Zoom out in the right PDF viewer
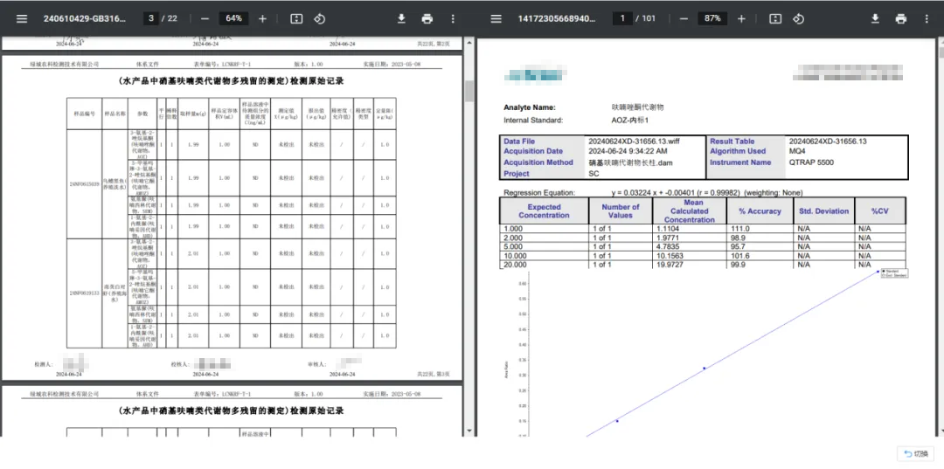Screen dimensions: 944x469 [x=684, y=18]
